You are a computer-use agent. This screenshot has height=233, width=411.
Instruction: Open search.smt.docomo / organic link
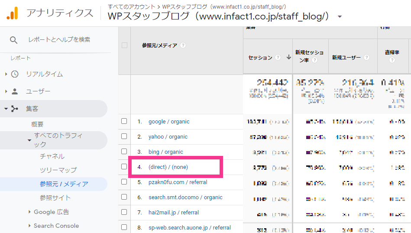(185, 197)
